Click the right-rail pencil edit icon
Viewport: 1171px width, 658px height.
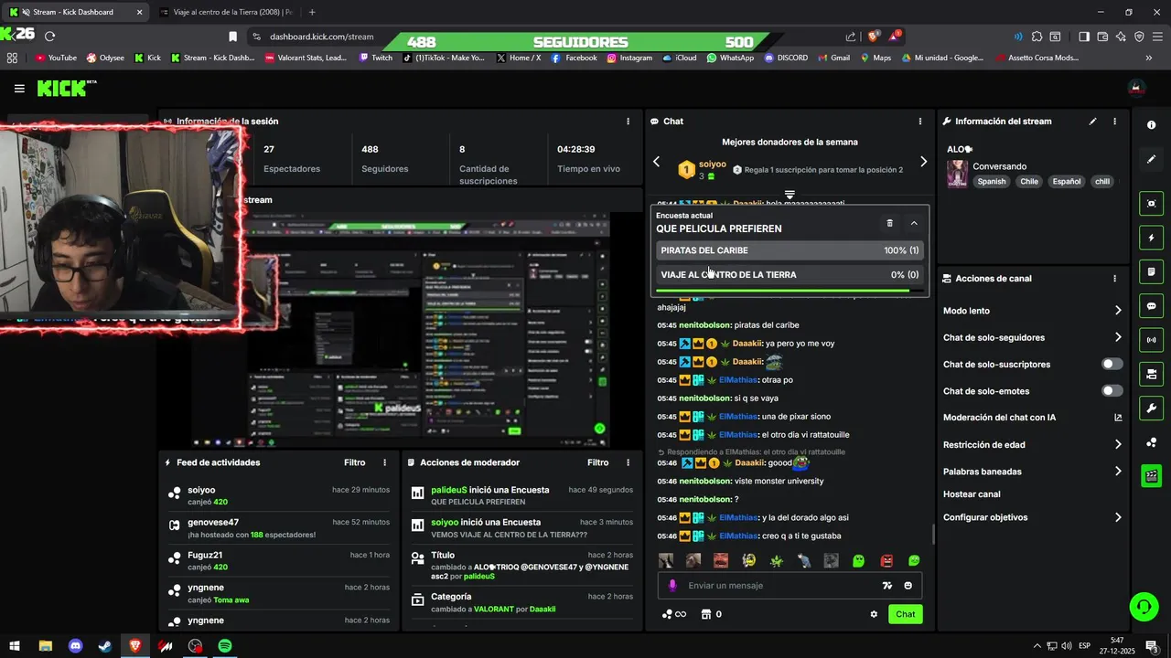pos(1151,159)
